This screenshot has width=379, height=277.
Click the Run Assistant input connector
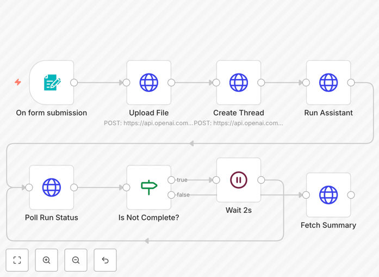tap(306, 83)
